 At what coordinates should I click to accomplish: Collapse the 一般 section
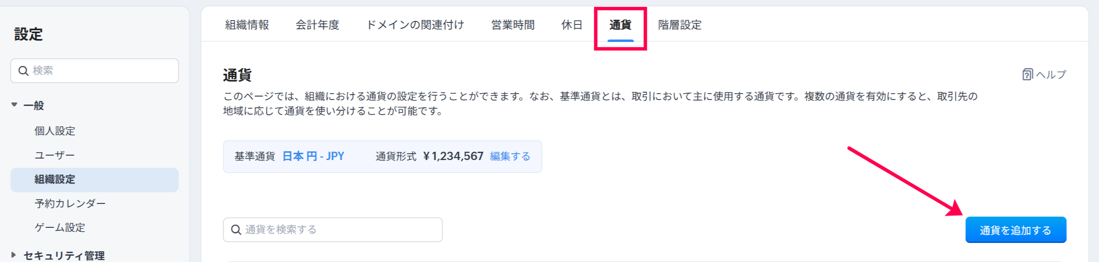tap(15, 105)
